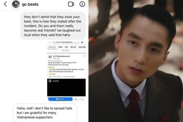The width and height of the screenshot is (183, 122).
Task: Click the M-TP Entertainment page name
Action: pos(61,56)
